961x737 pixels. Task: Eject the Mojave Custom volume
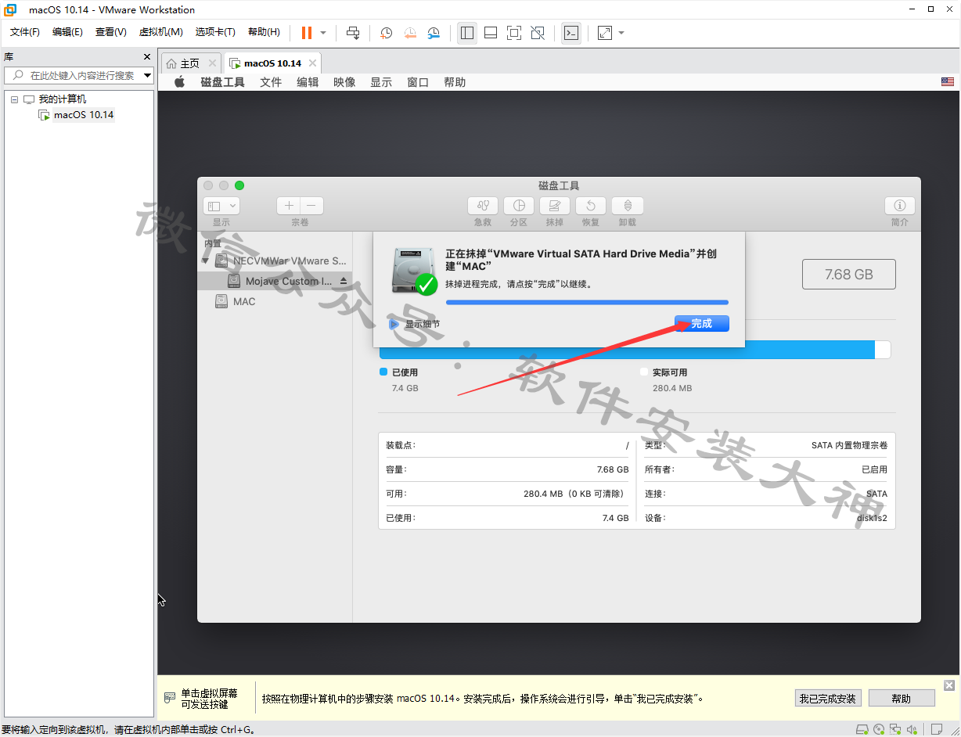coord(343,281)
